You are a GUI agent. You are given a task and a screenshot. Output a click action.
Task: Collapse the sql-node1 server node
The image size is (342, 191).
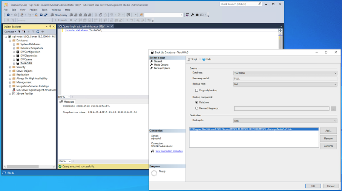click(x=6, y=37)
